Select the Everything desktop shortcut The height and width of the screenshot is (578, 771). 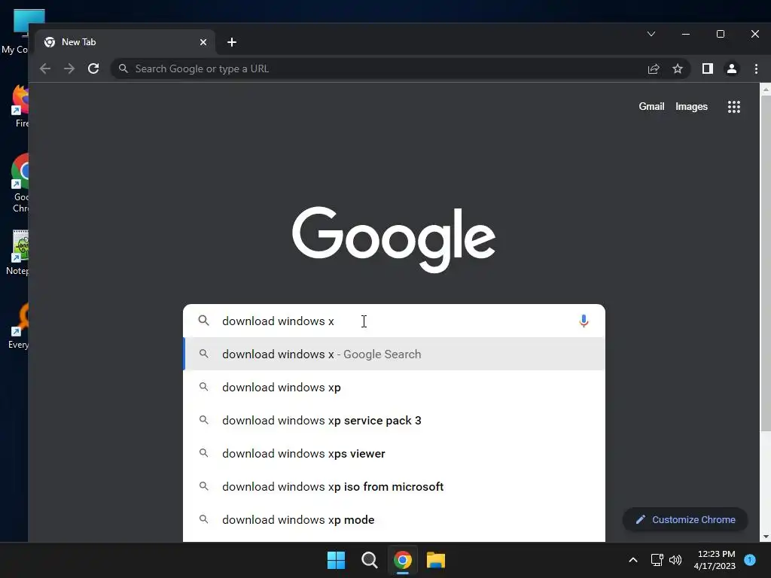point(19,327)
